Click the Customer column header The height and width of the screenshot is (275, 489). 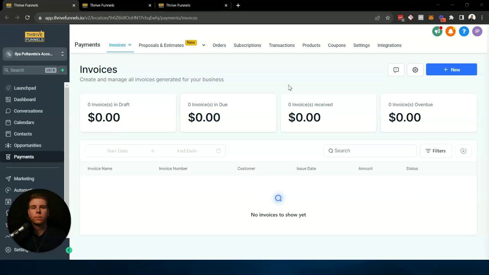click(x=246, y=168)
